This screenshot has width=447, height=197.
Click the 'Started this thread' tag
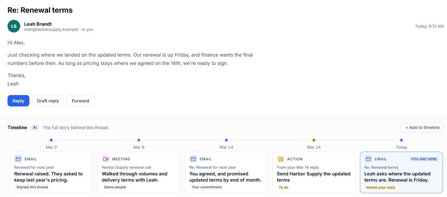point(32,187)
